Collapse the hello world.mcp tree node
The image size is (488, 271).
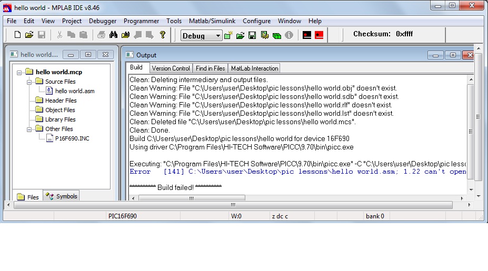(19, 73)
